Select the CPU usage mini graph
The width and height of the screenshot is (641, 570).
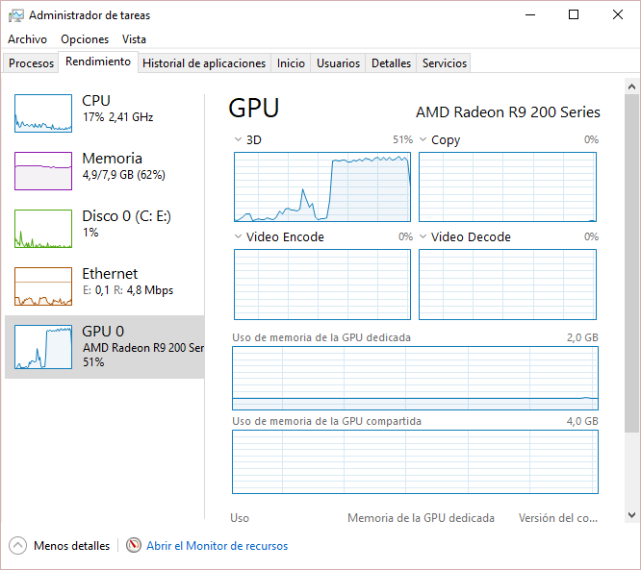(43, 113)
